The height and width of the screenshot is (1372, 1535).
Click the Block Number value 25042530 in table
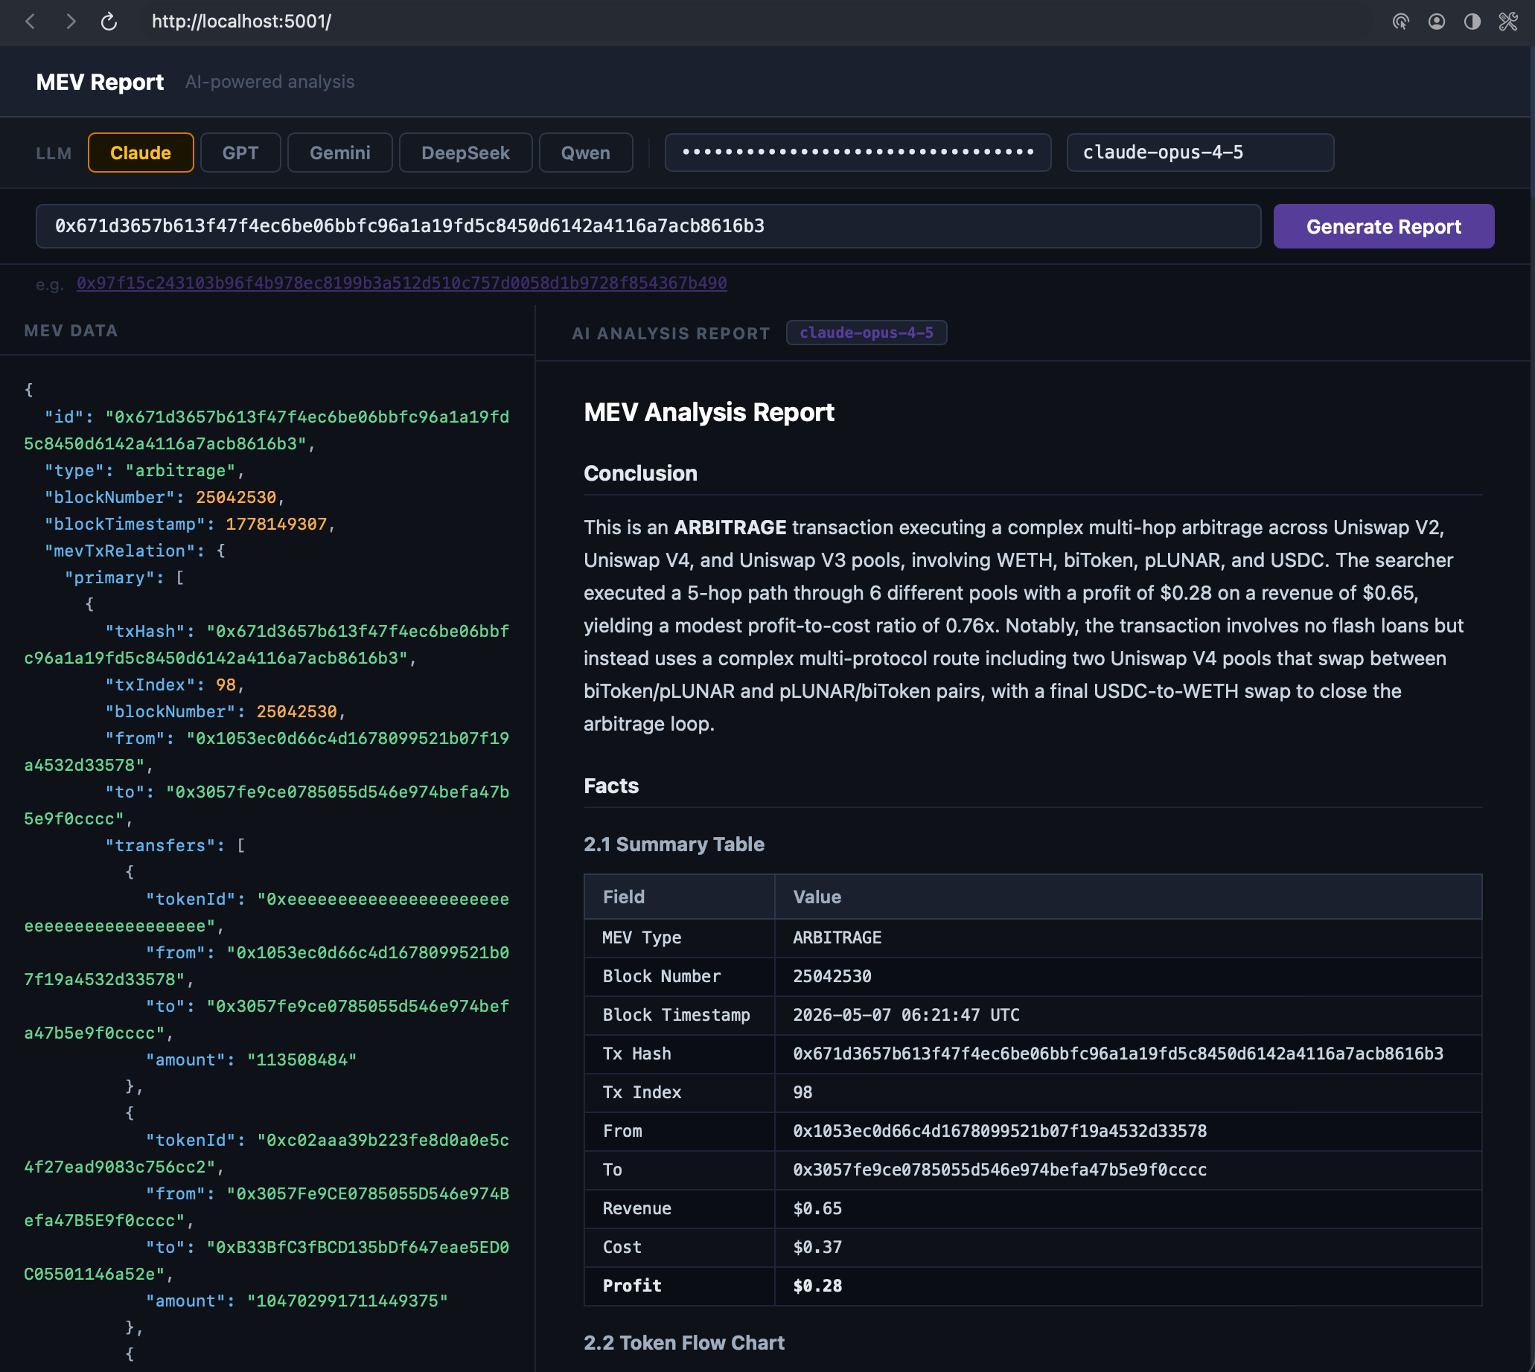pos(832,976)
